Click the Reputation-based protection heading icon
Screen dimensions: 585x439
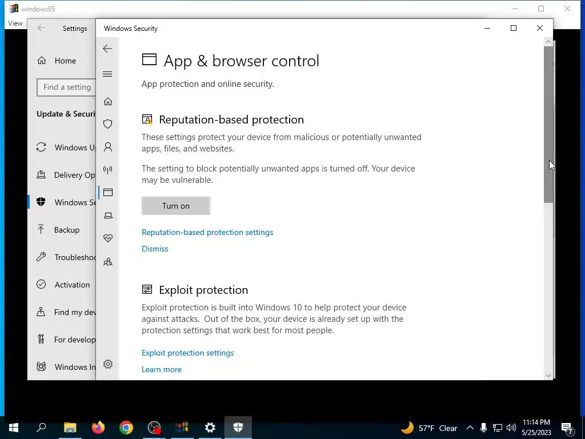pos(147,119)
